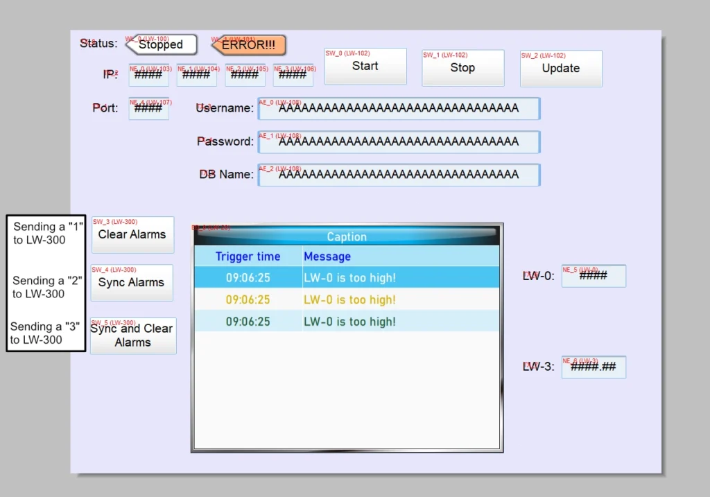Viewport: 710px width, 497px height.
Task: Click the Username input field
Action: click(x=399, y=109)
